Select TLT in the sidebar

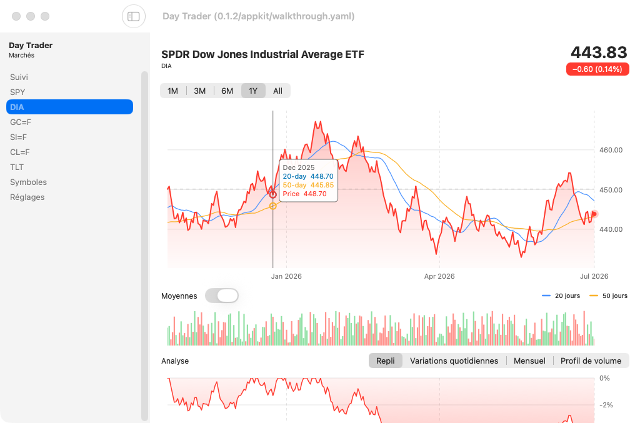click(x=69, y=167)
